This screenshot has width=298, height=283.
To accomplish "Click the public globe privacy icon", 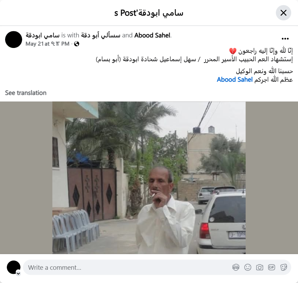I will pyautogui.click(x=77, y=44).
